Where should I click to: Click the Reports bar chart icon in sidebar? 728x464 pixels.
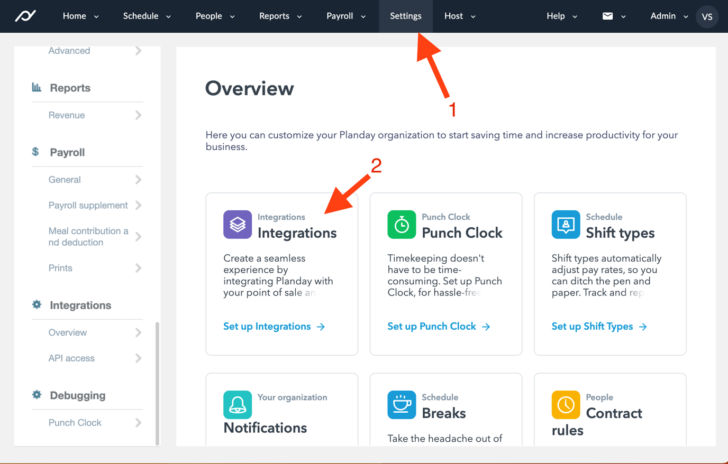(x=36, y=87)
